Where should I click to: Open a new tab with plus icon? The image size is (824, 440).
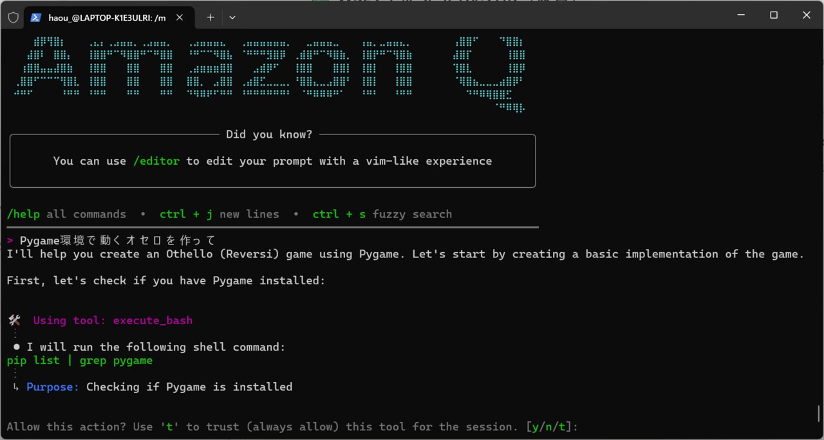(x=211, y=17)
